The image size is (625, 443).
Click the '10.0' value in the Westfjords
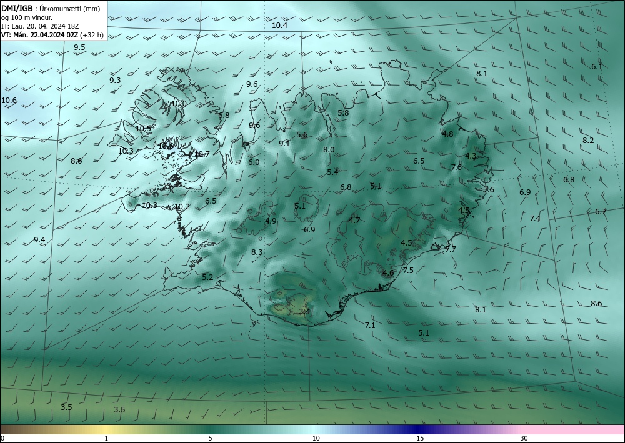point(179,104)
